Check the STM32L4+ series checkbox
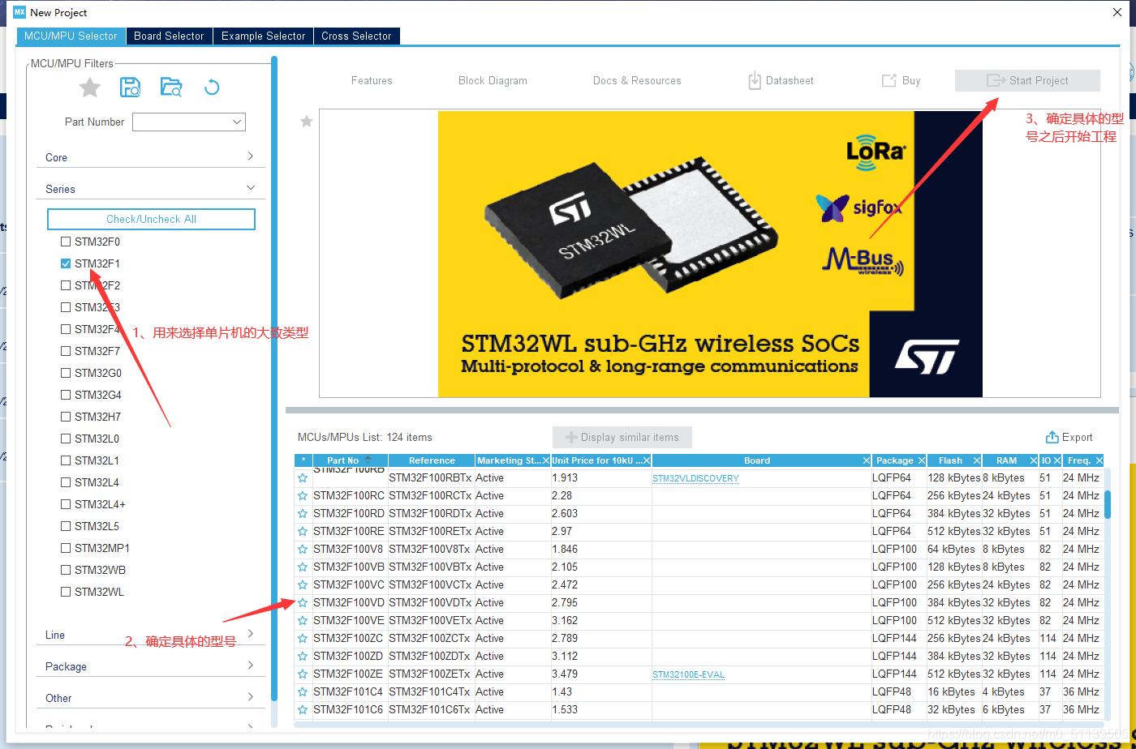 66,504
